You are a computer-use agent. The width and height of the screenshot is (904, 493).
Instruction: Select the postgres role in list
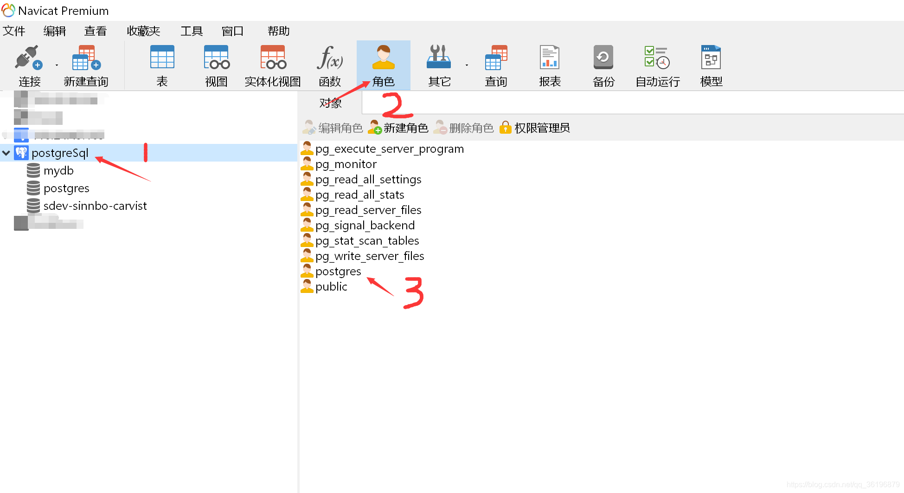[338, 271]
